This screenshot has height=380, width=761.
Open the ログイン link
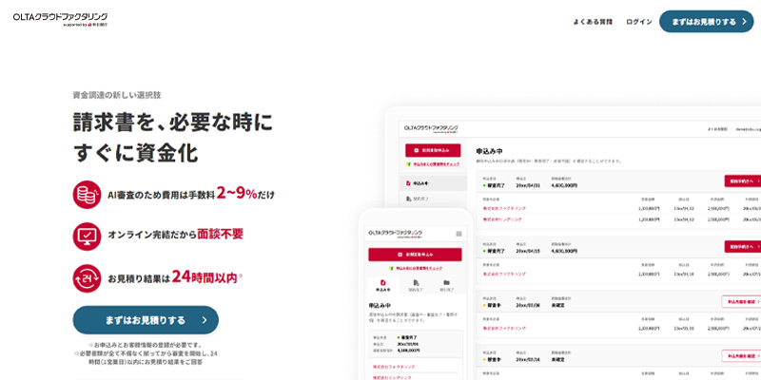point(638,22)
